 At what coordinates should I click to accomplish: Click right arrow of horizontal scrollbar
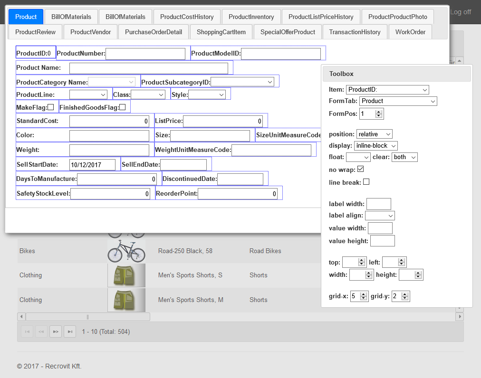pos(459,317)
